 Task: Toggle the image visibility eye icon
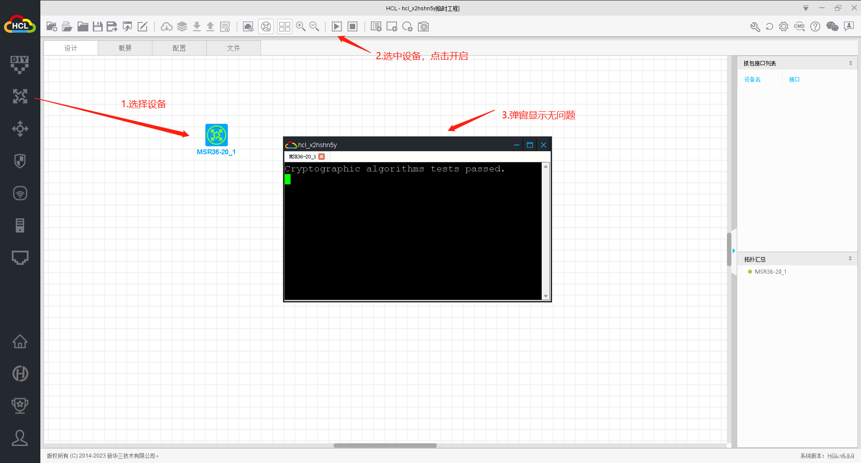coord(248,27)
